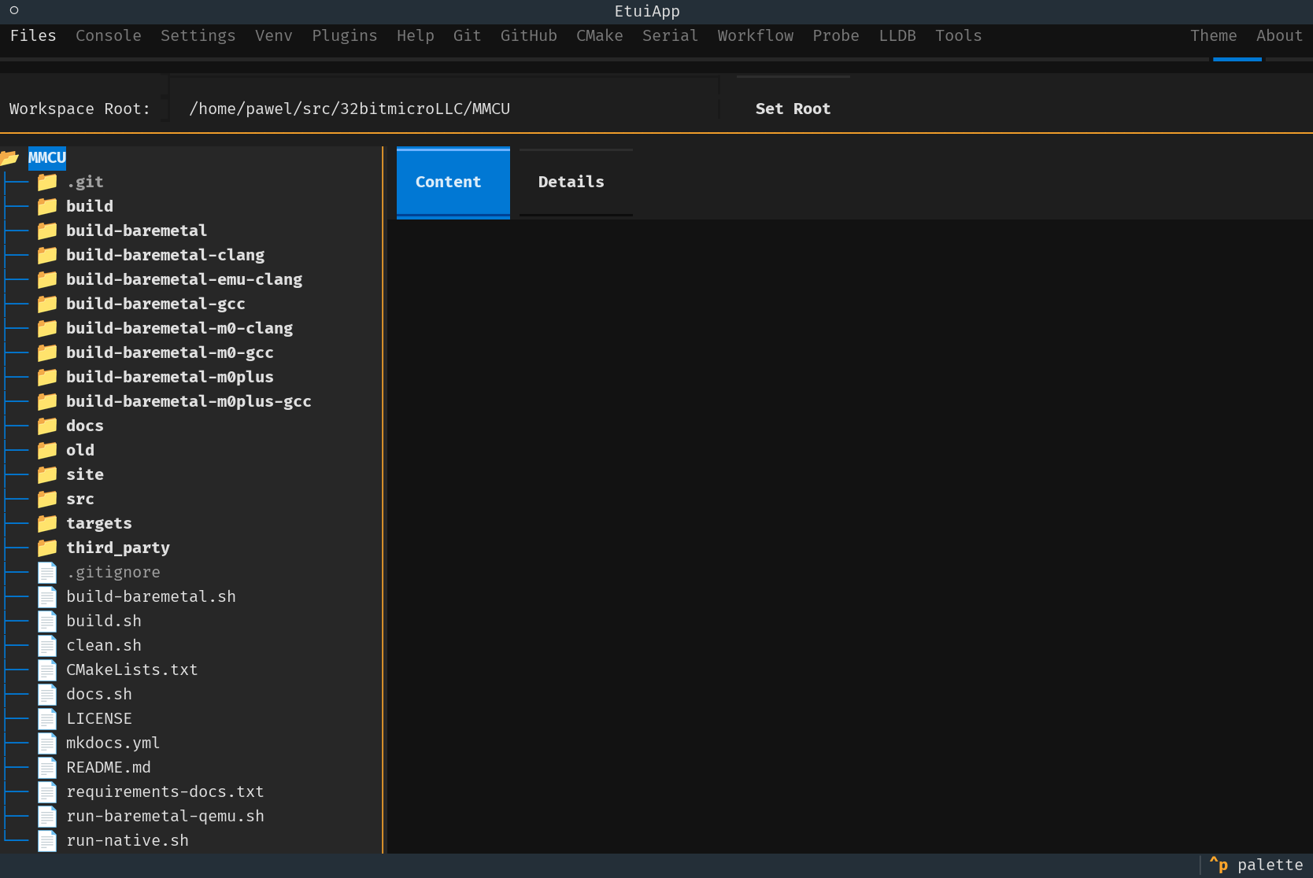Select the MMCU root tree node

coord(47,157)
